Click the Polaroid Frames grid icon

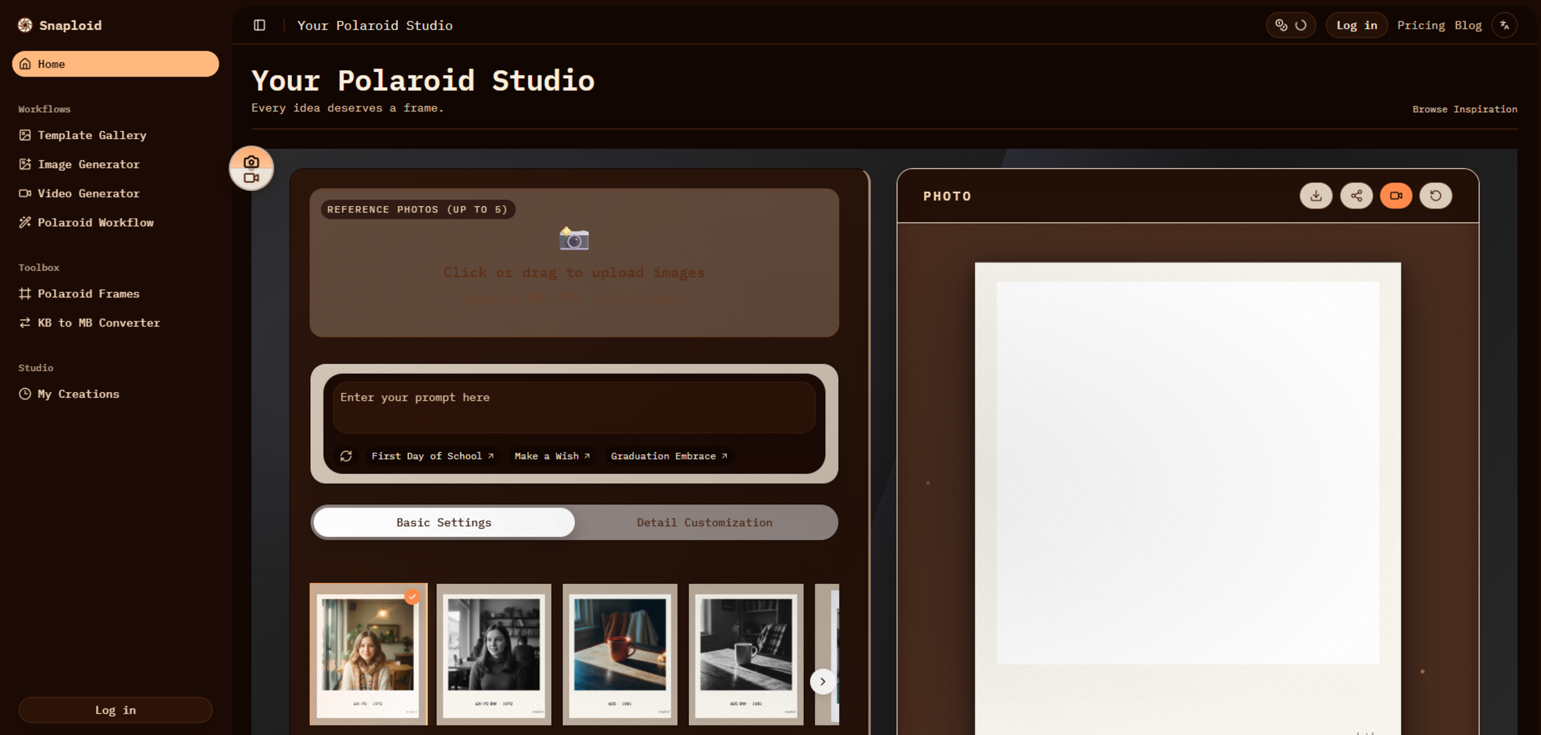(25, 294)
